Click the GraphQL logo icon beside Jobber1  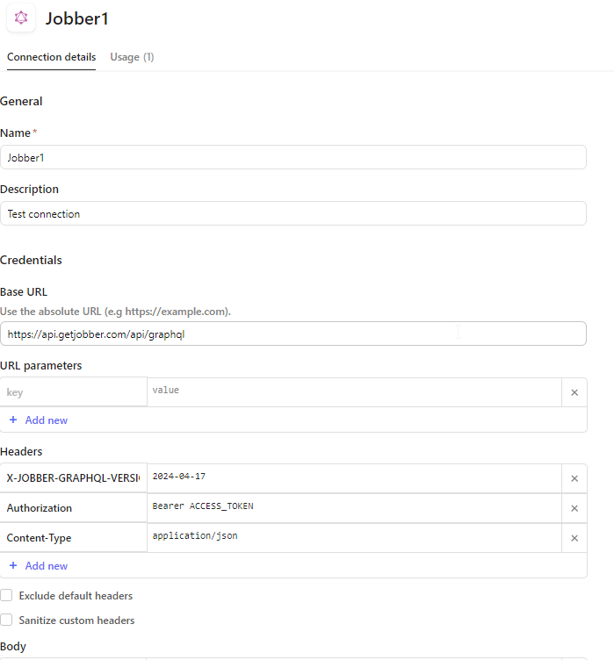coord(21,18)
